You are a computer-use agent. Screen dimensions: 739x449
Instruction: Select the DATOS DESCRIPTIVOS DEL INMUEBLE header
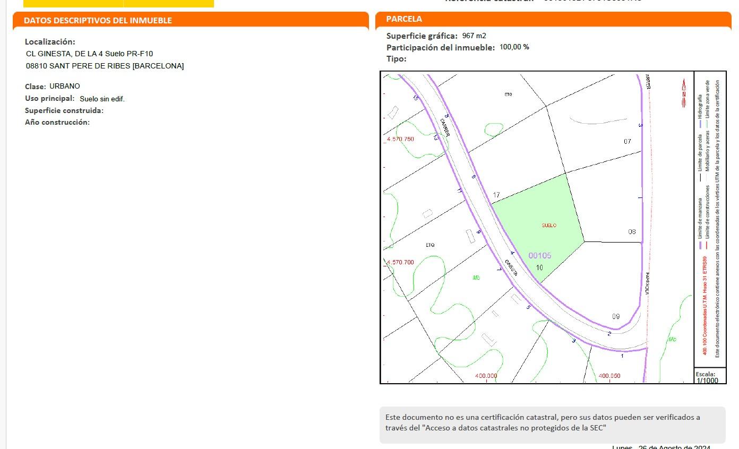[x=98, y=20]
